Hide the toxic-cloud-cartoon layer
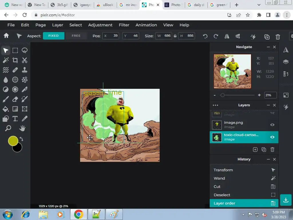Image resolution: width=293 pixels, height=220 pixels. (x=272, y=137)
